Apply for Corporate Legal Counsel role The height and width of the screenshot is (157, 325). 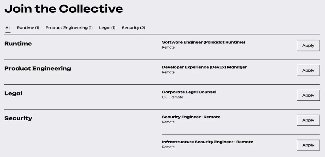pos(308,95)
